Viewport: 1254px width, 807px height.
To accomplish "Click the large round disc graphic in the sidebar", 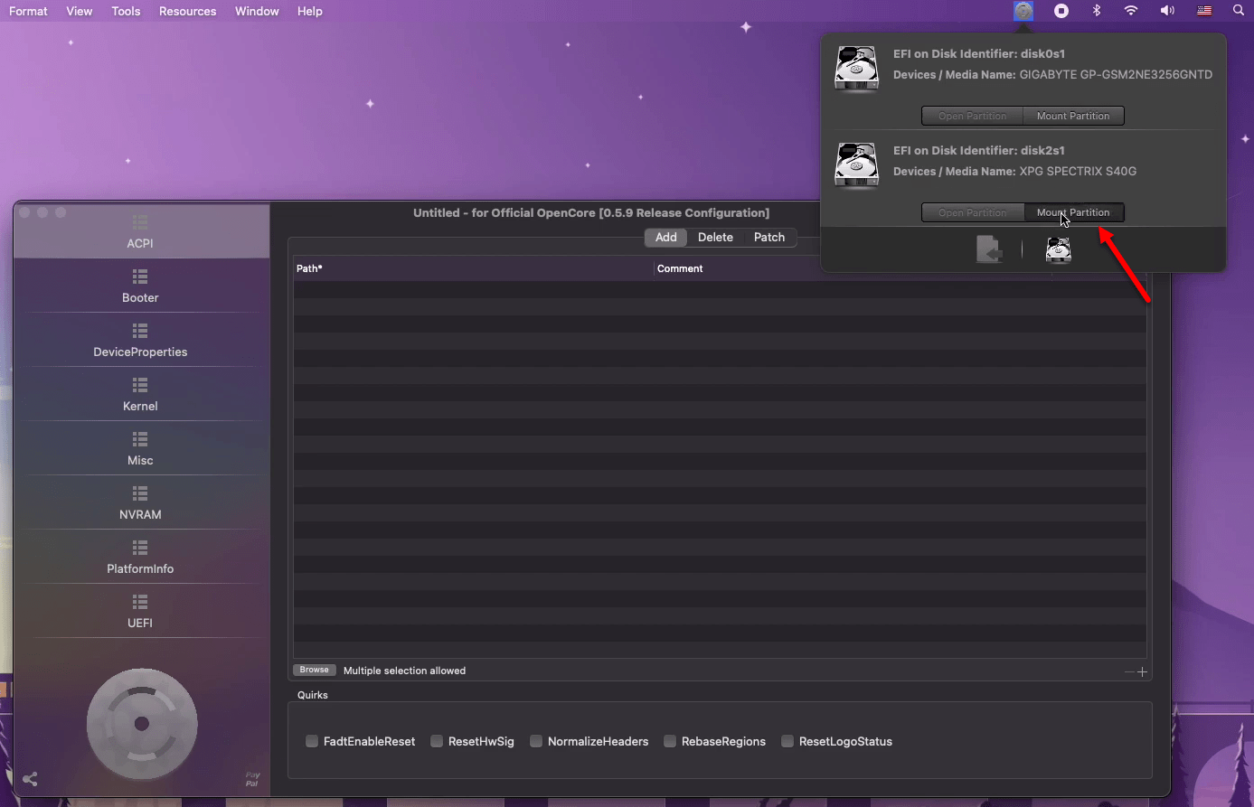I will 142,724.
